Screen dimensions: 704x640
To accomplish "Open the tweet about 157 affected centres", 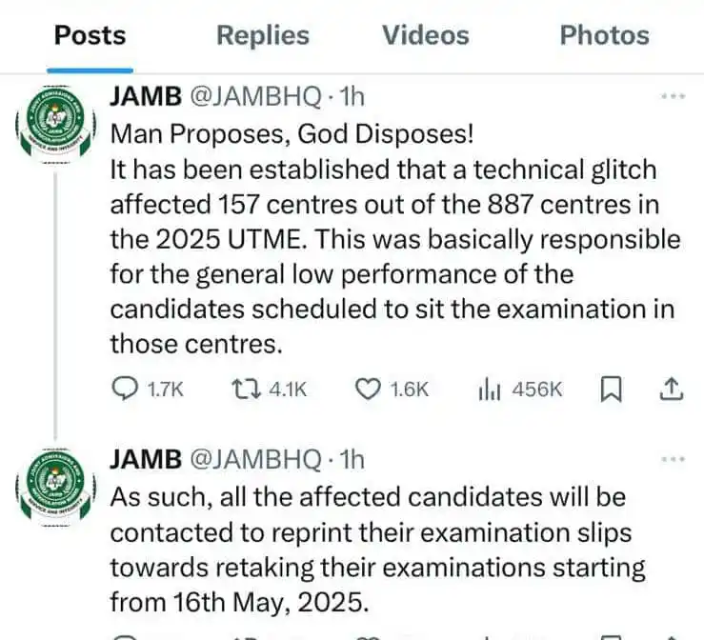I will pos(395,240).
